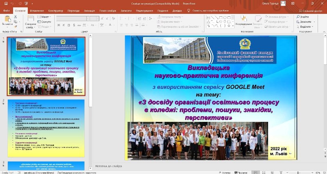Viewport: 327px width, 174px height.
Task: Switch to the Конструктор (Design) tab
Action: point(55,11)
